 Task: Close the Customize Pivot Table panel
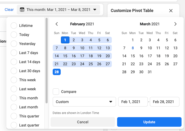pos(171,11)
